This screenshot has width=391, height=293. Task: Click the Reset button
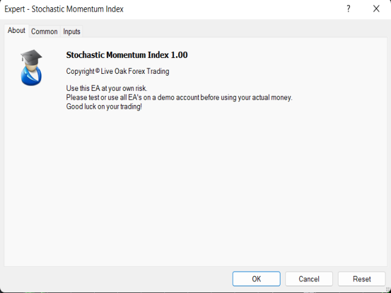362,279
